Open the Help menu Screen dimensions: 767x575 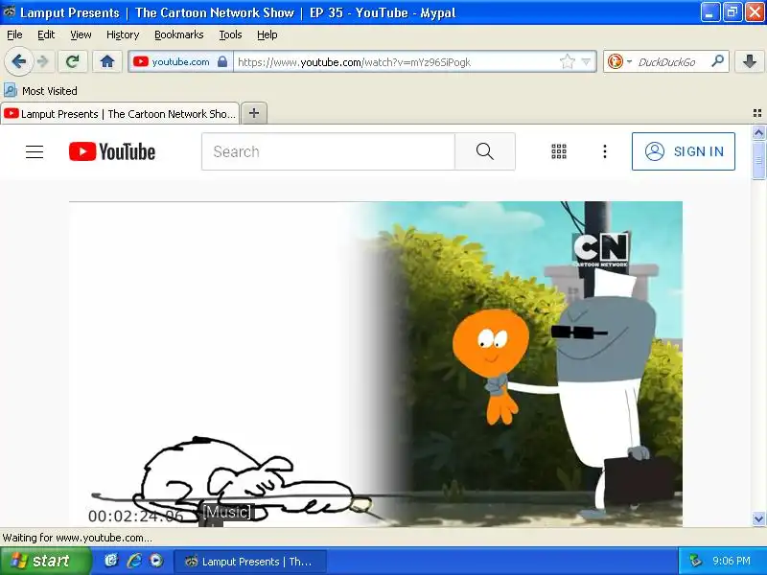[267, 34]
